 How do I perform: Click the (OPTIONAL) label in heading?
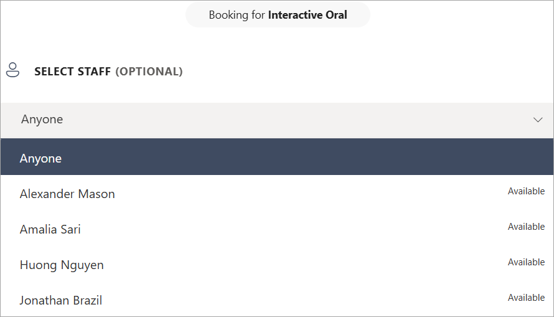[149, 72]
